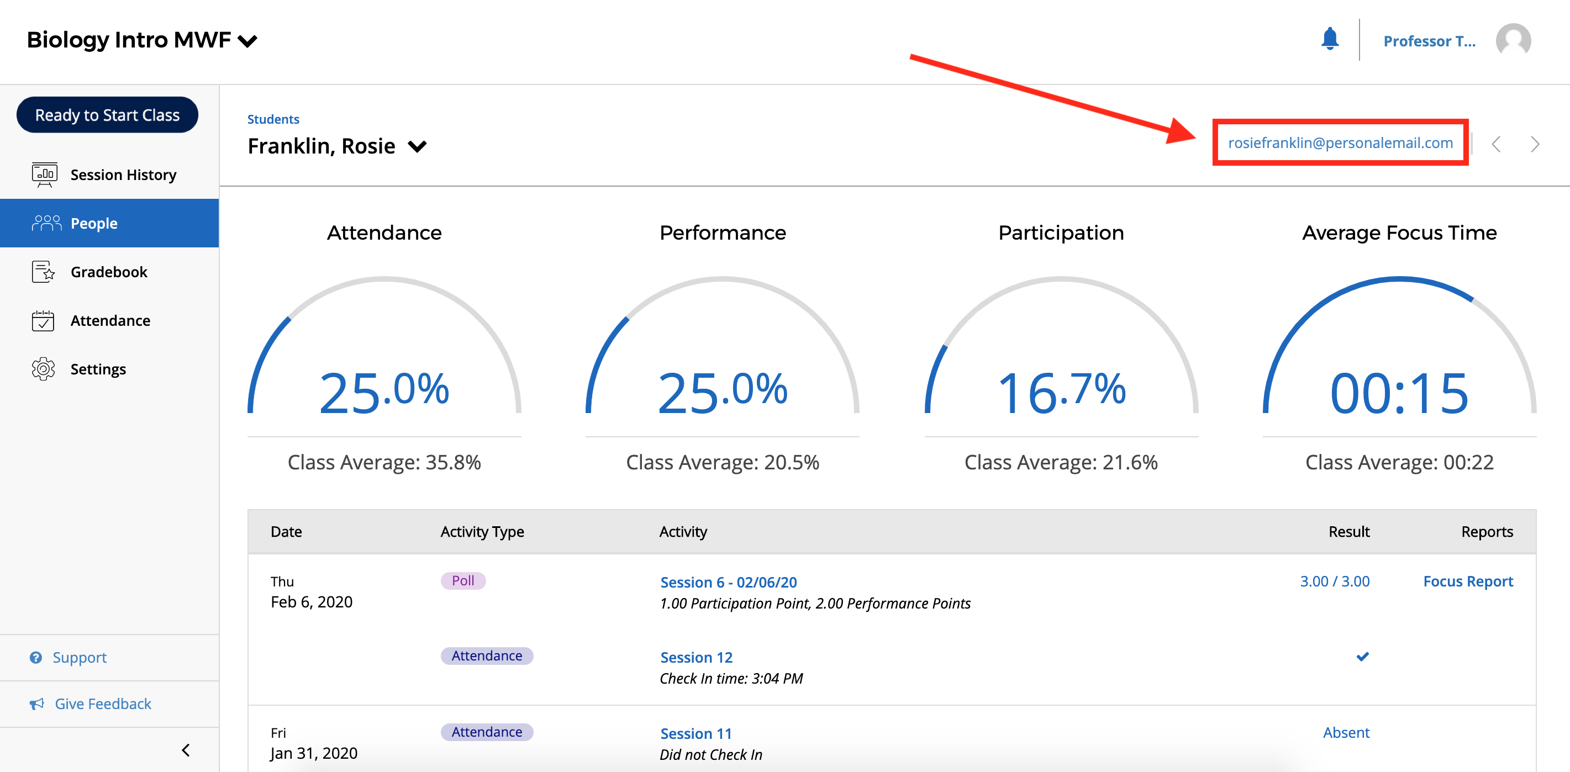Click the Give Feedback megaphone icon
1570x772 pixels.
37,704
